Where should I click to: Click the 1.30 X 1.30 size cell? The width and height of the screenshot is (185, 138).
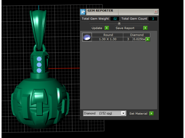click(x=108, y=39)
